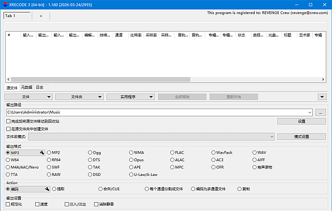
Task: Click the XRECODE logo in title bar
Action: coord(5,5)
